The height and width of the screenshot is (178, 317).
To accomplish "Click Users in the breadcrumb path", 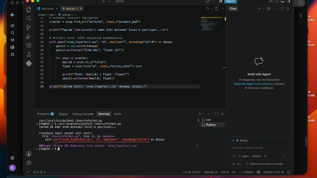I will click(x=42, y=15).
